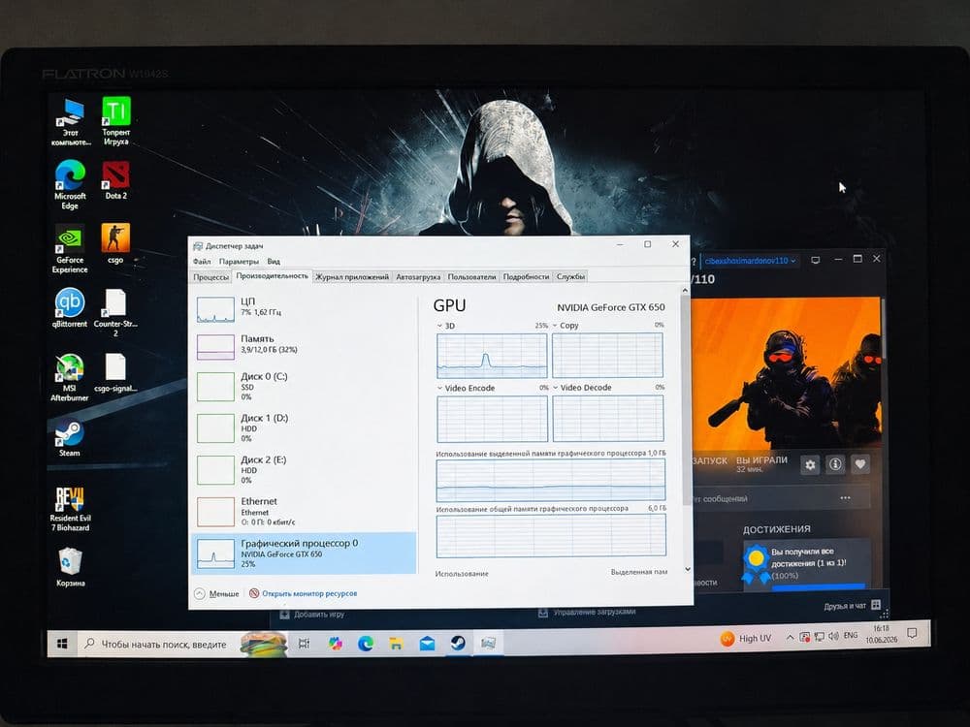Viewport: 970px width, 727px height.
Task: Launch GeForce Experience from desktop
Action: pos(70,249)
